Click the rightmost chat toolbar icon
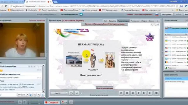188x105 pixels. [43, 95]
